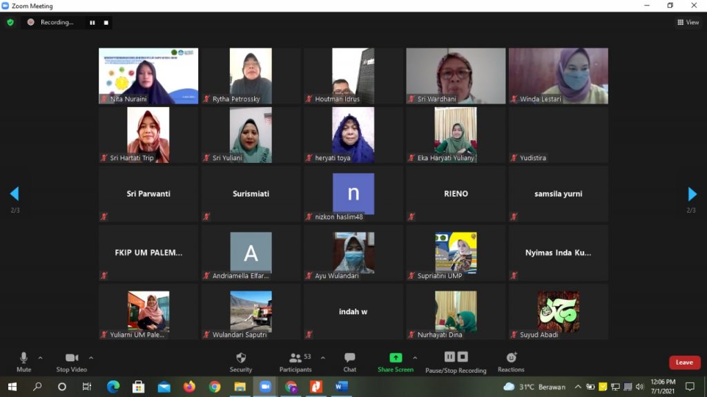Screen dimensions: 707x397
Task: Expand share options arrow beside Share Screen
Action: click(415, 358)
